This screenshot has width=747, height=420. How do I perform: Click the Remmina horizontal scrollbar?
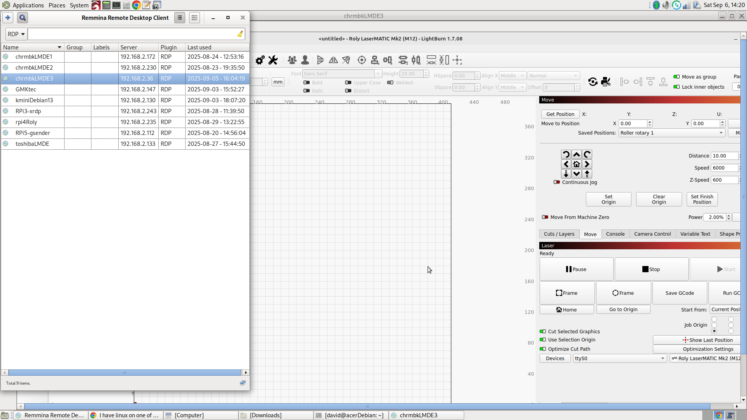[124, 373]
